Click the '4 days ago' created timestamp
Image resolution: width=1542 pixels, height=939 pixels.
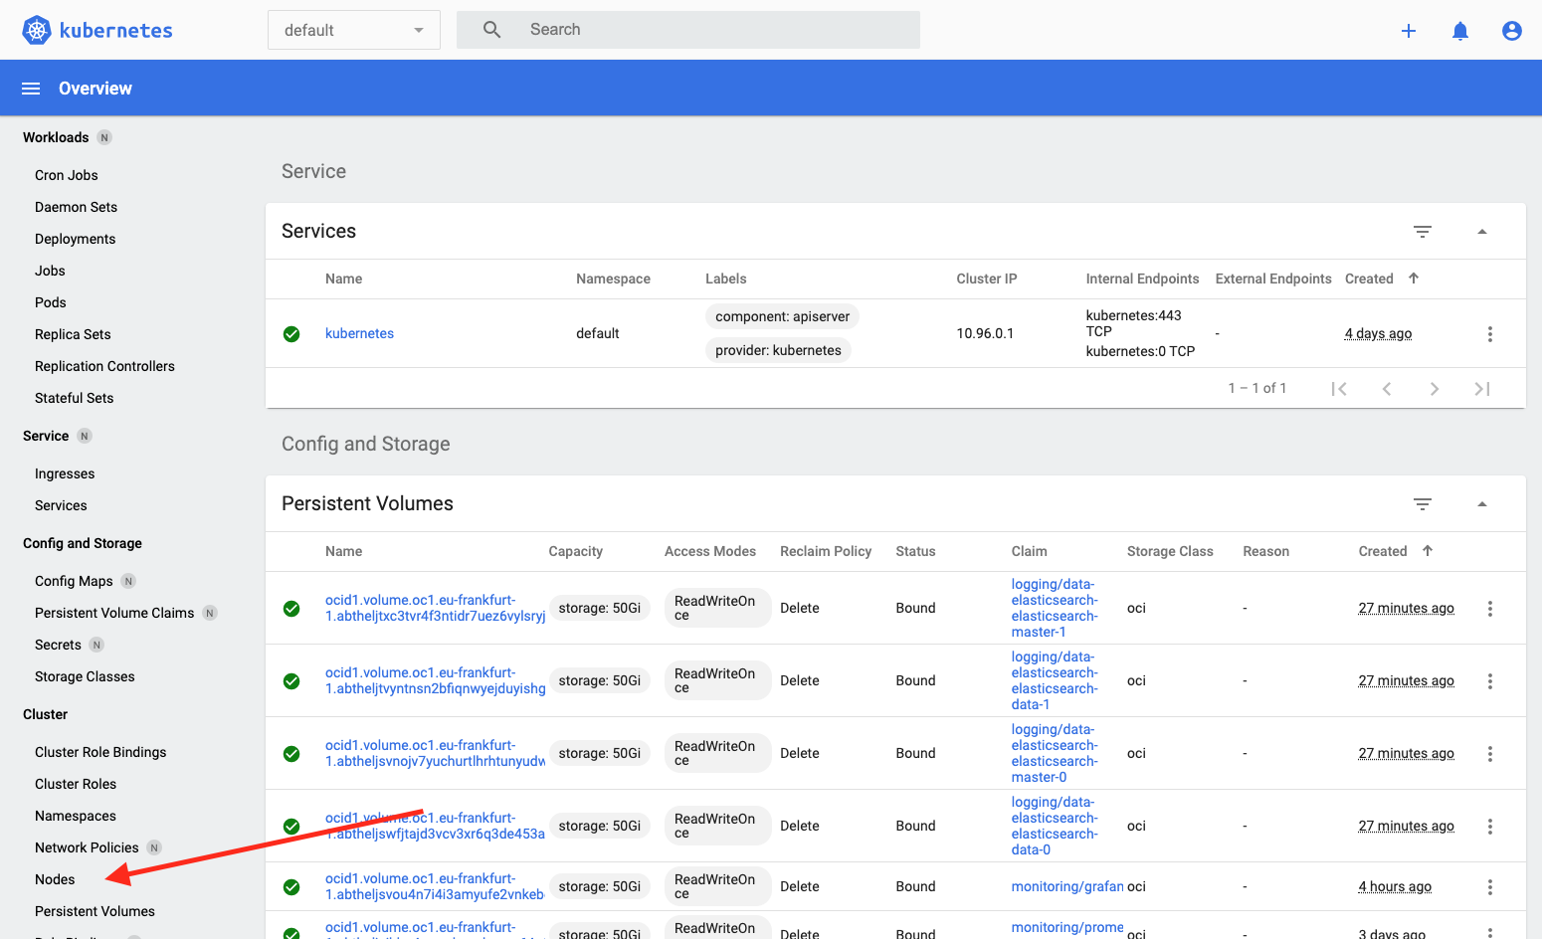click(1378, 333)
